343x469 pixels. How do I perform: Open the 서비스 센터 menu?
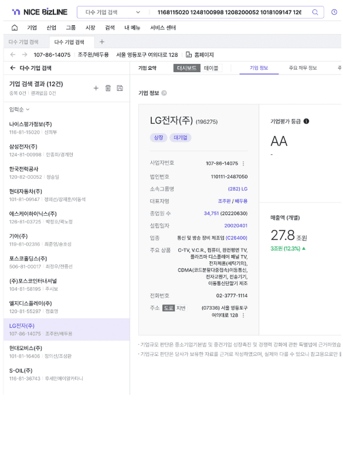click(x=163, y=28)
